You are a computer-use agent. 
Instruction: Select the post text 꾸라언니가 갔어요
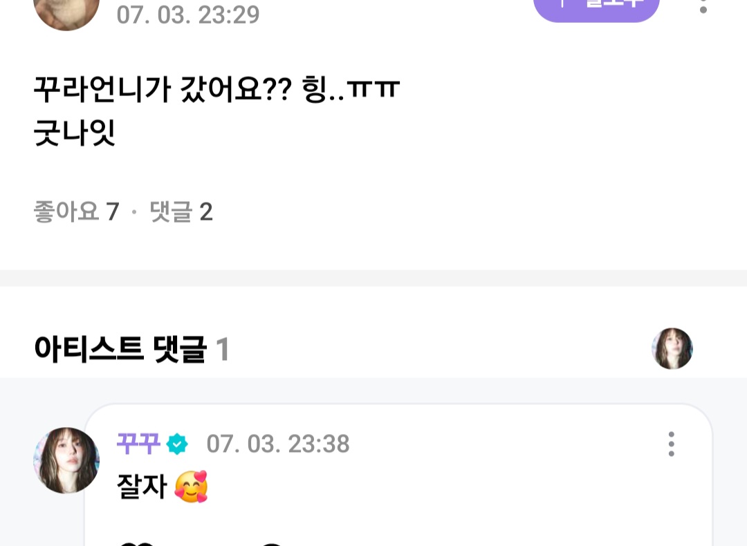click(162, 89)
